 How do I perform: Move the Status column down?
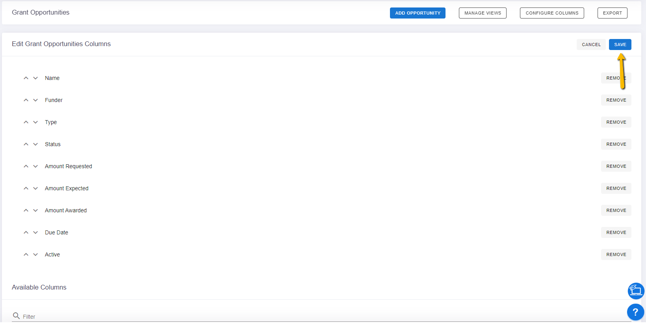click(x=35, y=144)
